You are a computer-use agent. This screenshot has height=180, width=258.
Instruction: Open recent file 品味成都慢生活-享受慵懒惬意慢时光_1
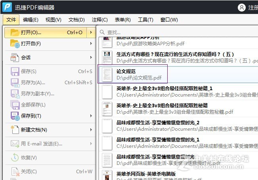click(178, 143)
